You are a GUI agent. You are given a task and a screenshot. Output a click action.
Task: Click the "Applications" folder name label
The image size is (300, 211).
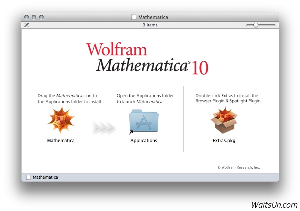143,141
